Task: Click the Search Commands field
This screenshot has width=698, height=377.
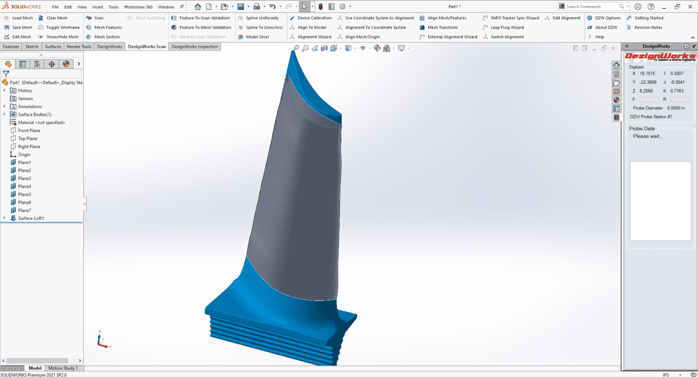Action: [x=591, y=6]
